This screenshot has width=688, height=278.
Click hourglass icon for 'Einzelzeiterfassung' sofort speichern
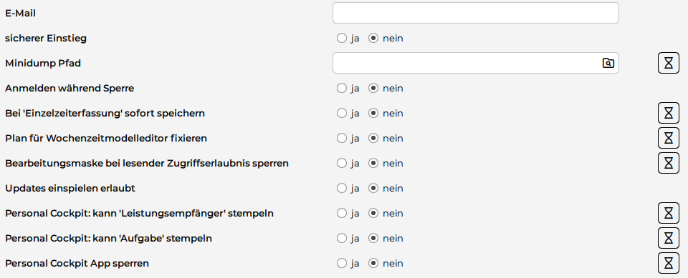point(668,113)
